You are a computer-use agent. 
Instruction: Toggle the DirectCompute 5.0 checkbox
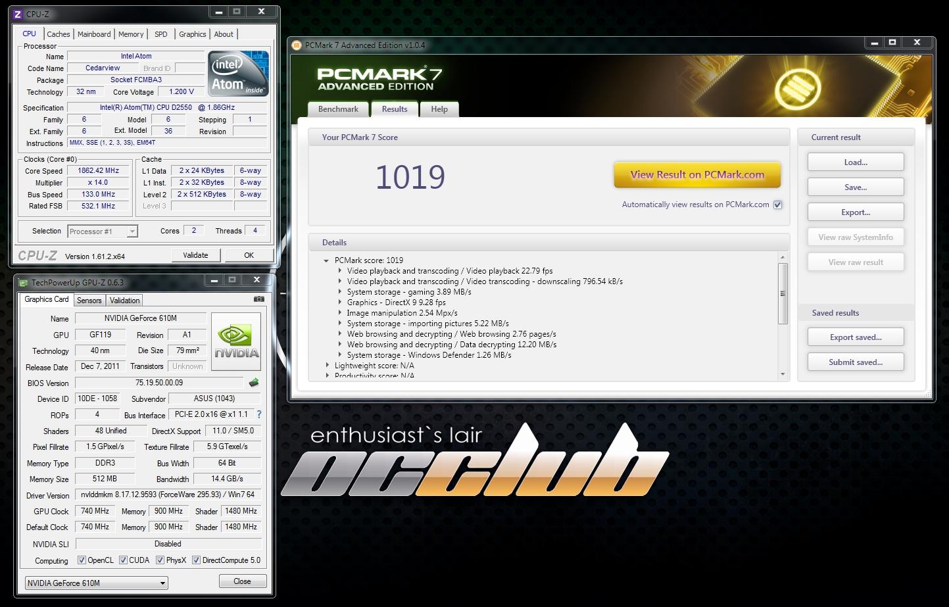[196, 560]
